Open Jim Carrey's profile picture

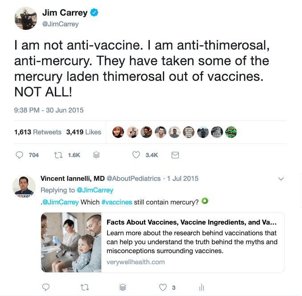[25, 18]
